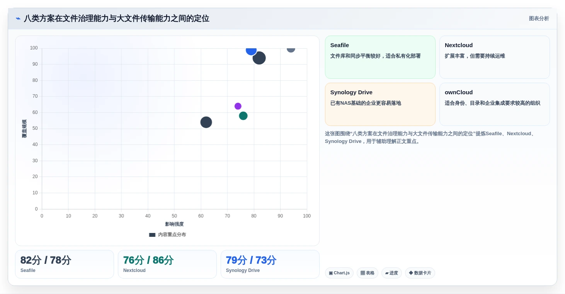The image size is (565, 294).
Task: Click the dark legend color box
Action: pyautogui.click(x=152, y=235)
